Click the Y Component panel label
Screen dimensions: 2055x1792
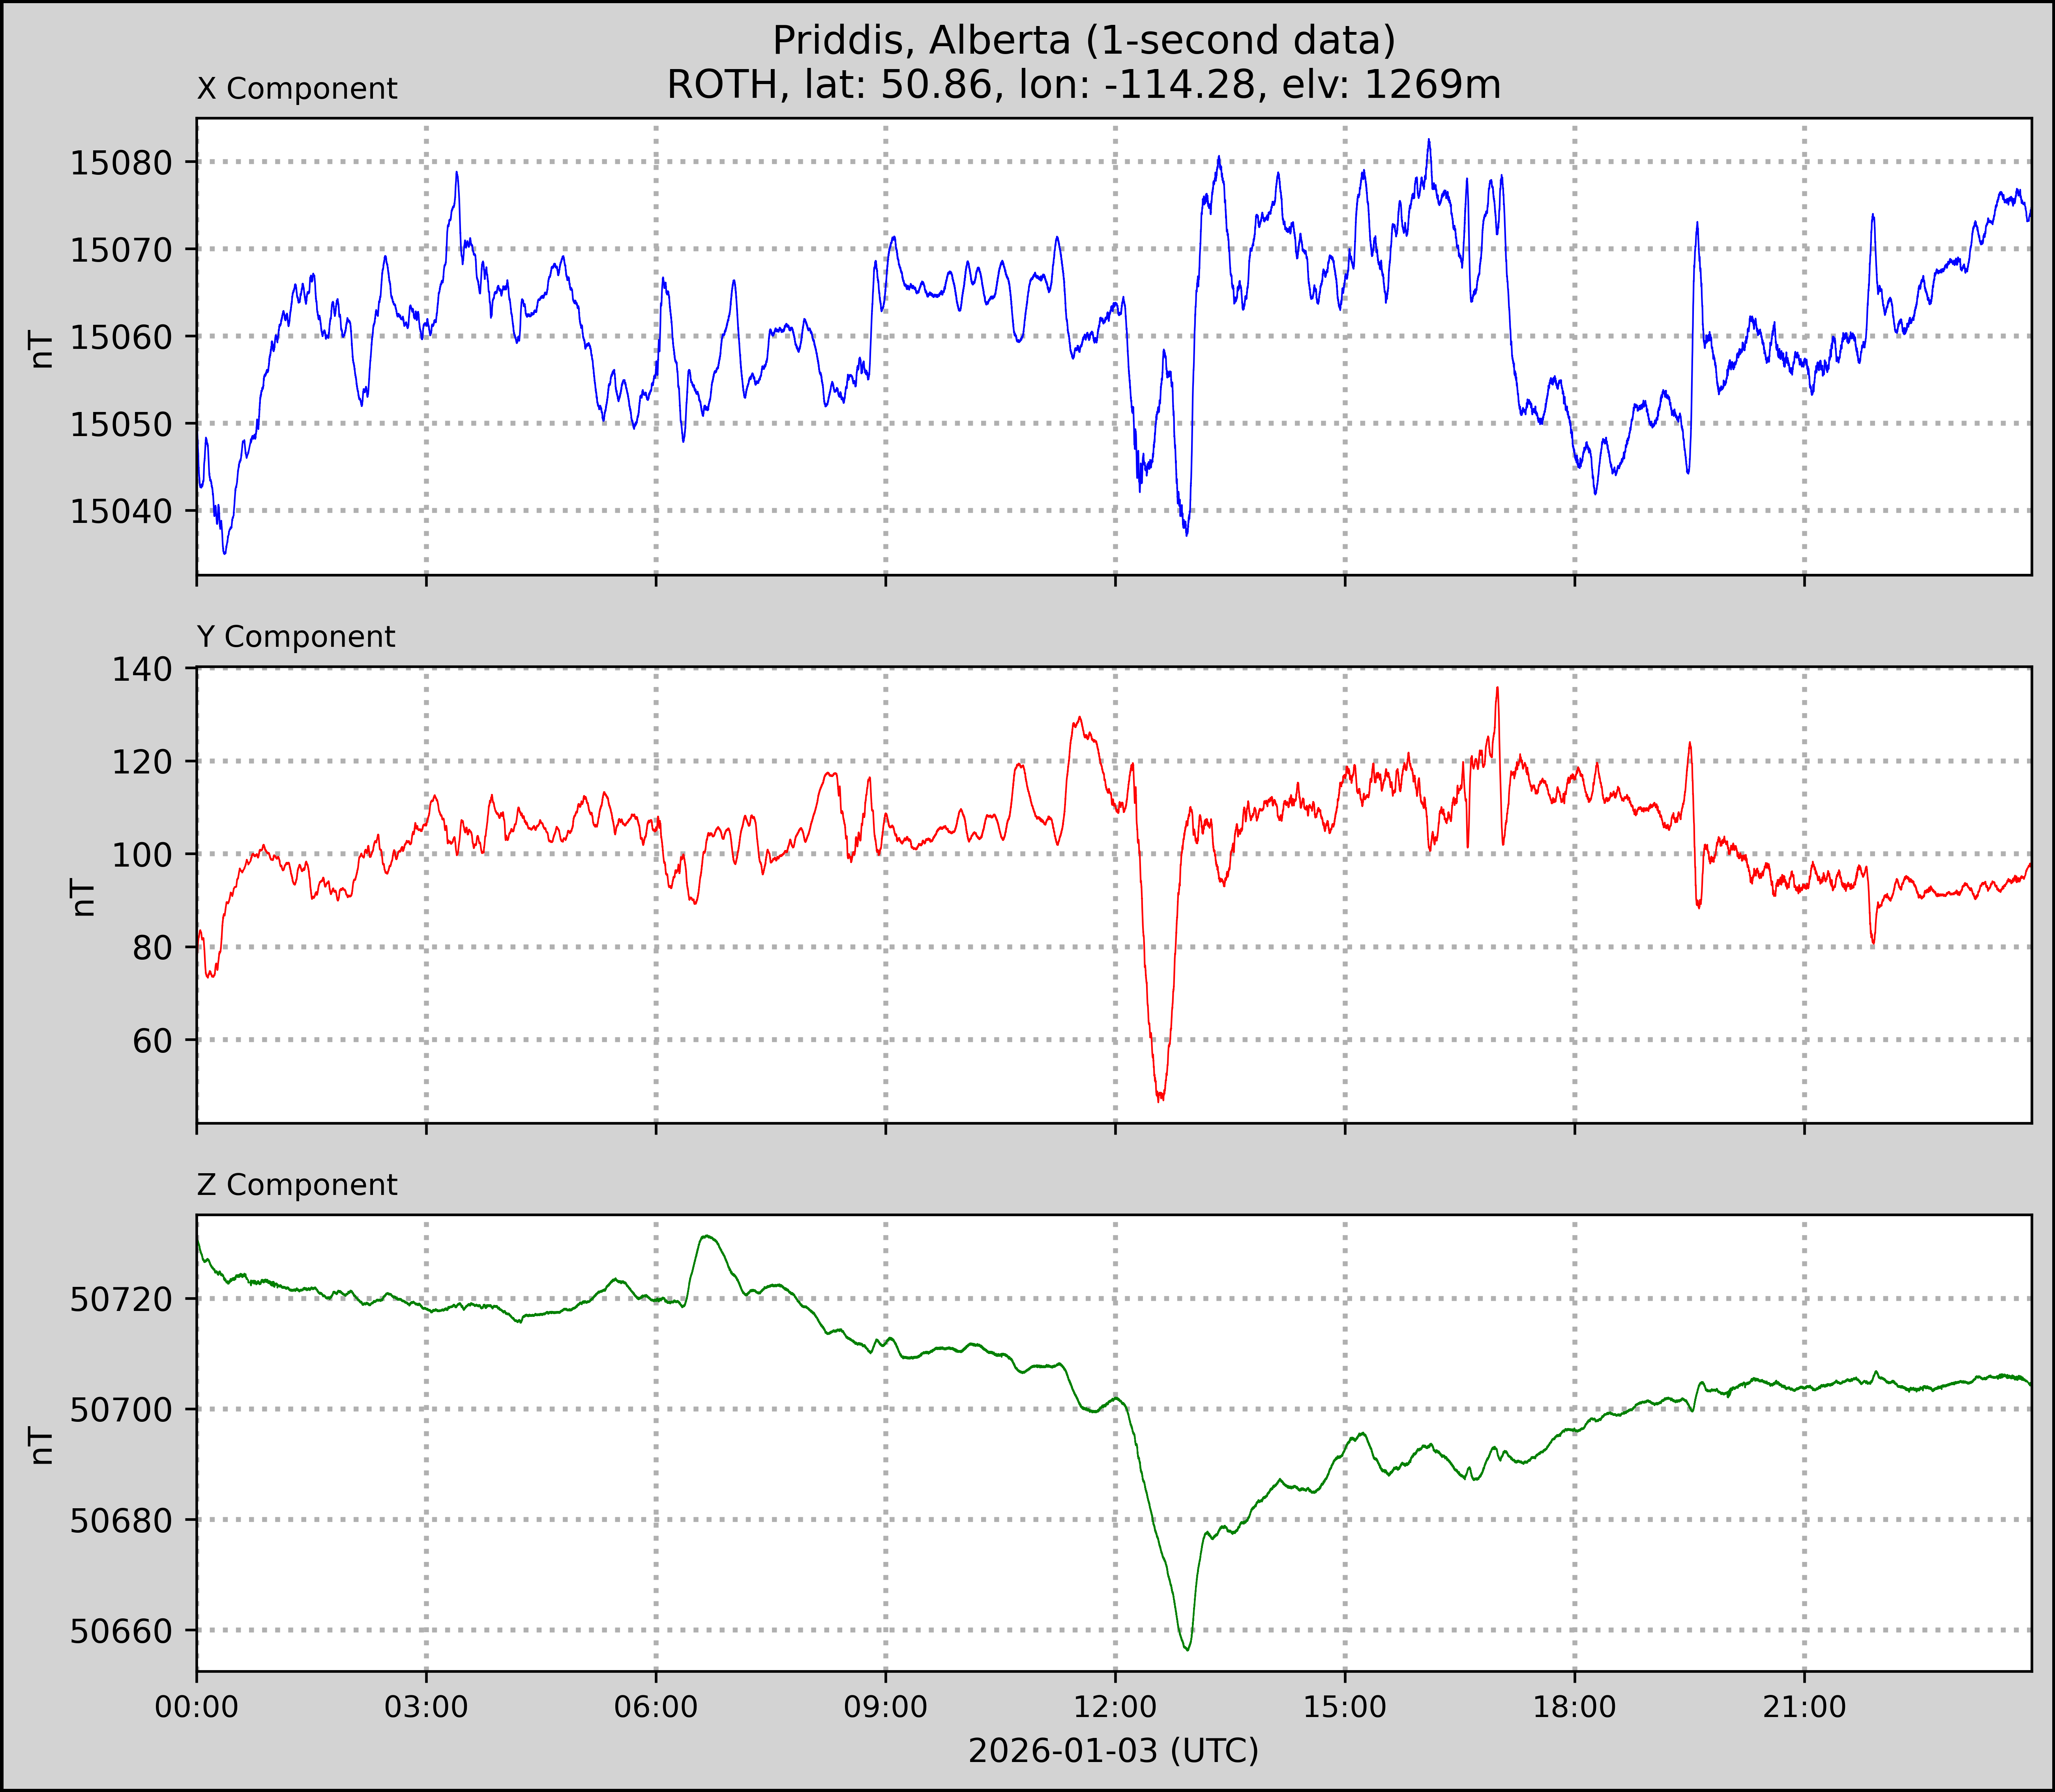tap(296, 637)
